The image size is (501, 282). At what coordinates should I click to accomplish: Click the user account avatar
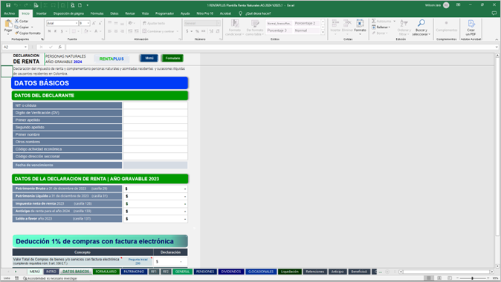pos(446,5)
